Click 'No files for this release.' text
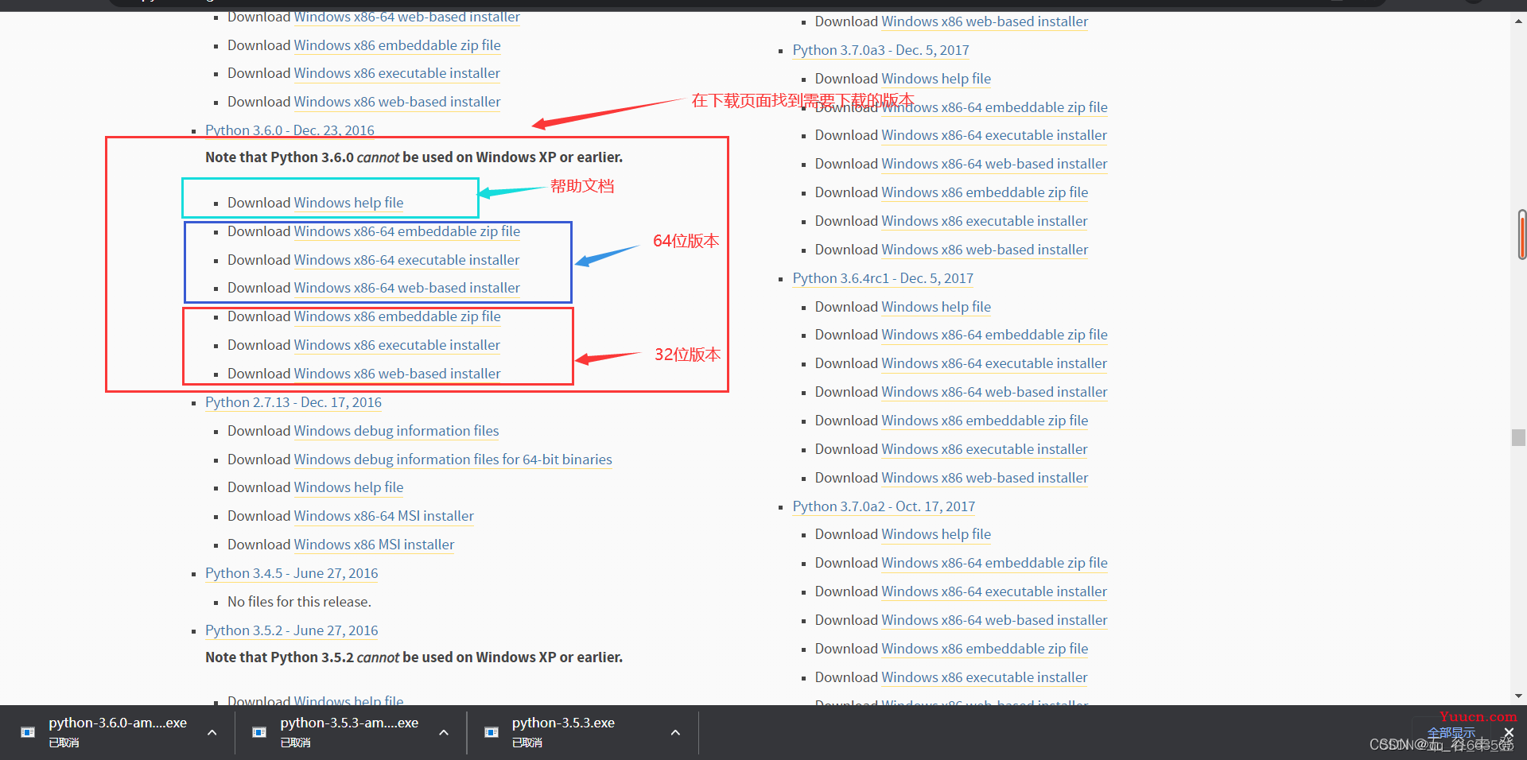1527x760 pixels. tap(299, 602)
